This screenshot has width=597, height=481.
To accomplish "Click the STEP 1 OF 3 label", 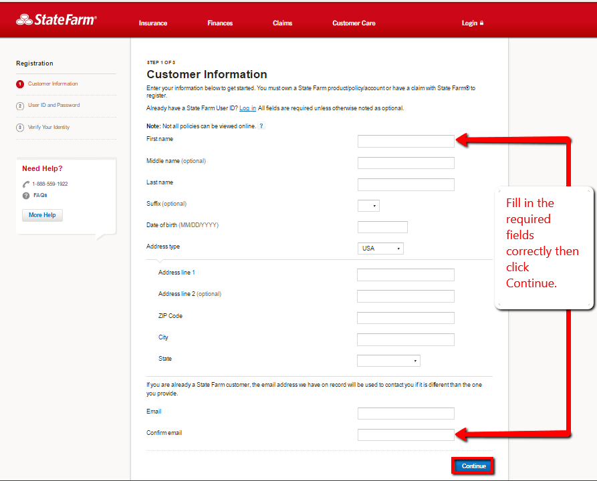I will point(161,62).
